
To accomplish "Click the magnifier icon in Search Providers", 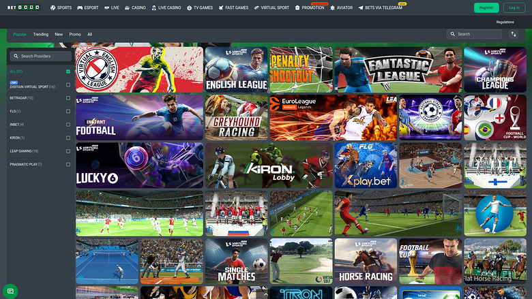I will click(x=16, y=57).
